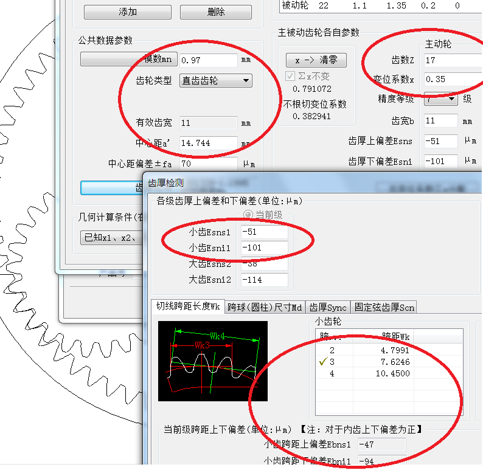Select span row 2 with 4.7991
This screenshot has height=470, width=483.
click(389, 350)
